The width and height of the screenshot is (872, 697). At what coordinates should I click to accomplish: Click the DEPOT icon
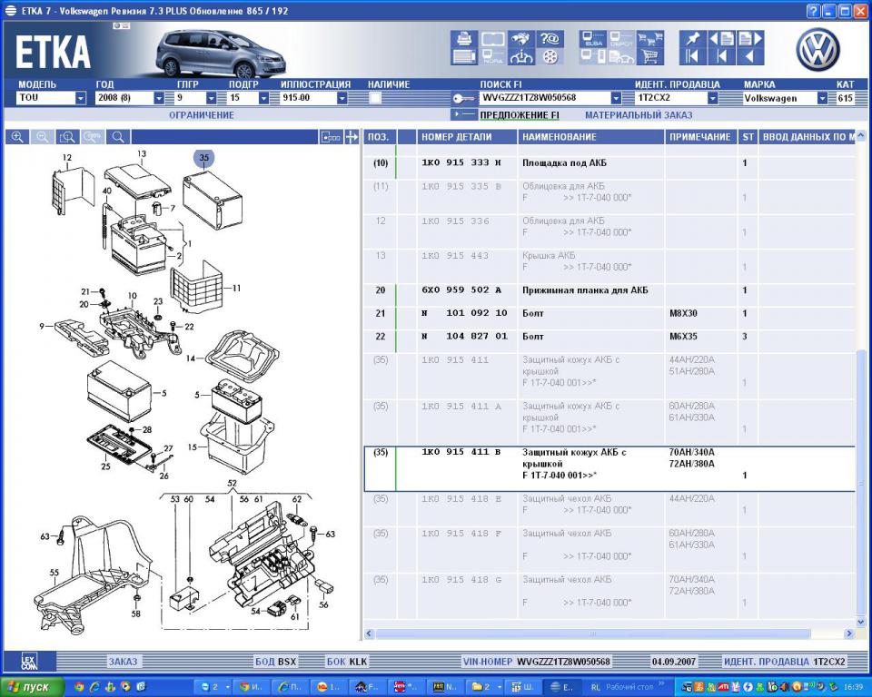621,38
